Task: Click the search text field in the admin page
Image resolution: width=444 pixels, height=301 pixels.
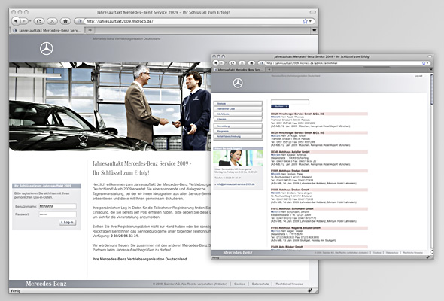Action: click(x=290, y=102)
